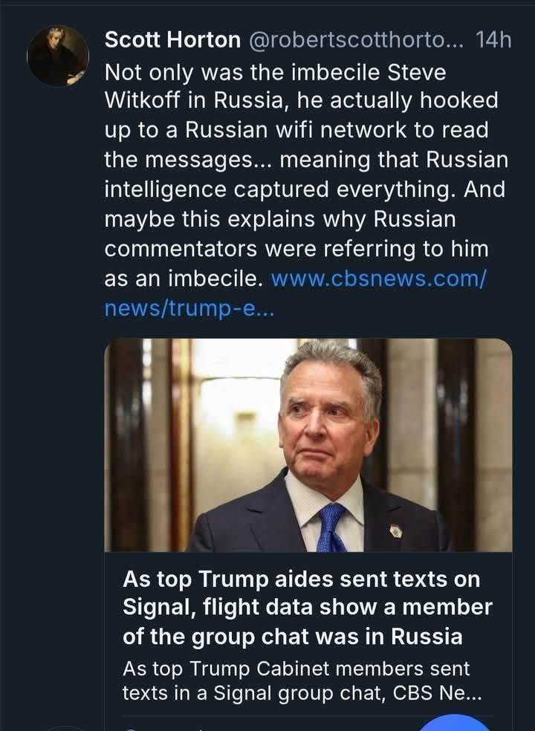
Task: Click 'of the group chat was in Russia'
Action: 292,637
